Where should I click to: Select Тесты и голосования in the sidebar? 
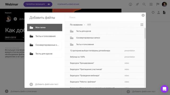click(45, 36)
